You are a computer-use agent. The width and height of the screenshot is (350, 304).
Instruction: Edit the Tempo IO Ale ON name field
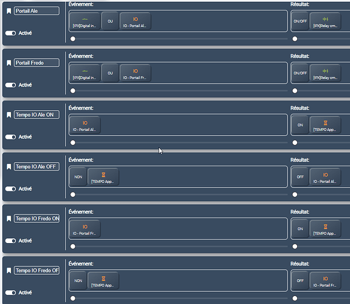[x=37, y=115]
